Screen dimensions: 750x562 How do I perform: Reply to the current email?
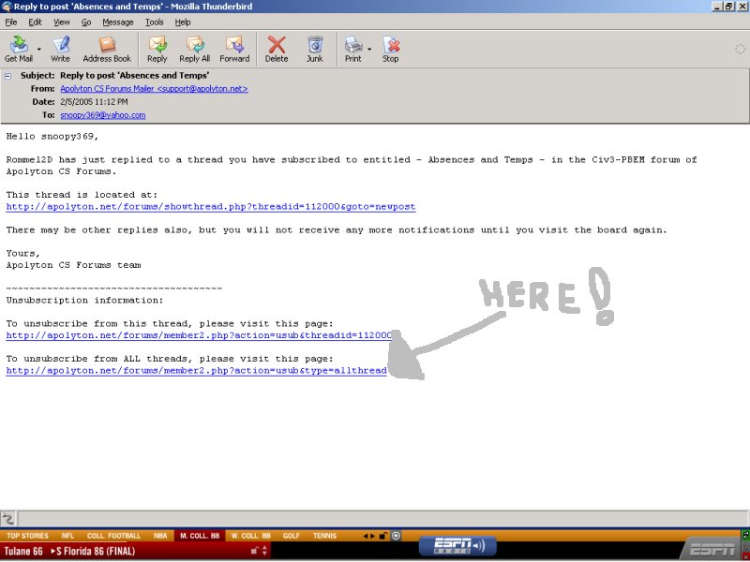point(157,49)
